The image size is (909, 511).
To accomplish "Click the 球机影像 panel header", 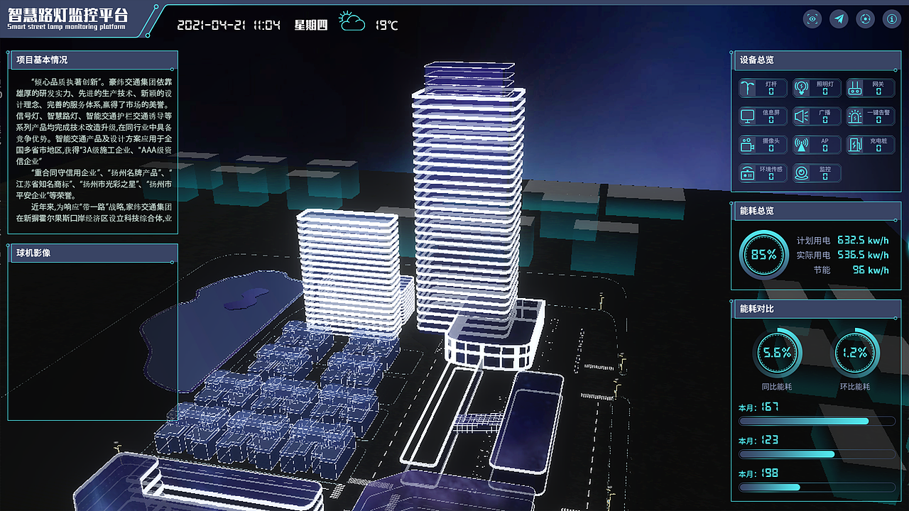I will pos(94,253).
